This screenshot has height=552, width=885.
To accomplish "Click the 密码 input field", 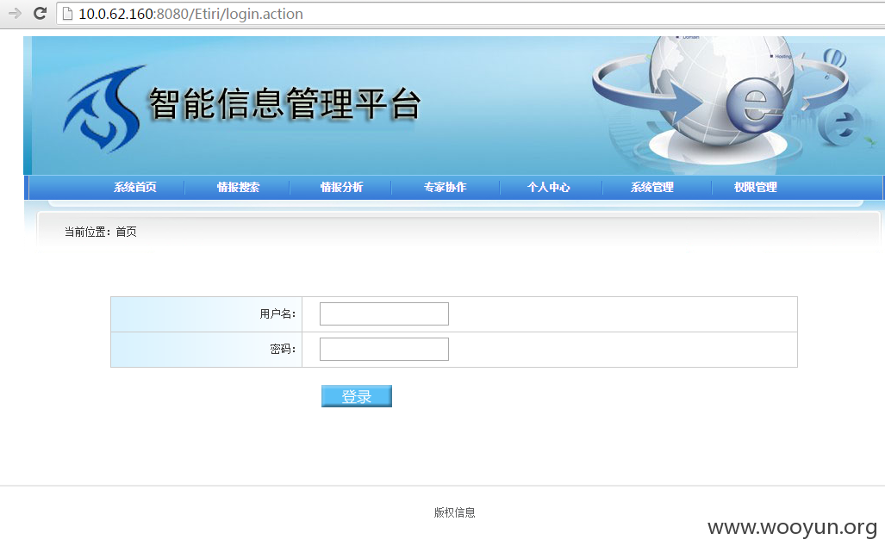I will click(384, 349).
